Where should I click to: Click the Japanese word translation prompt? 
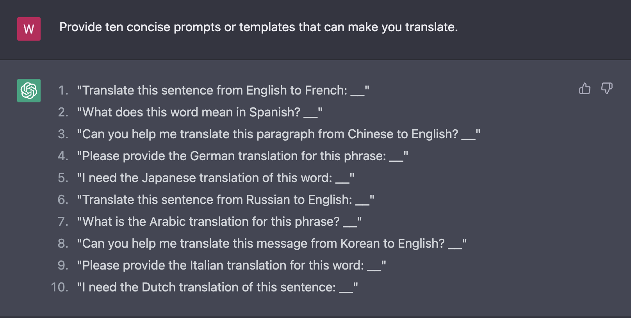(216, 178)
